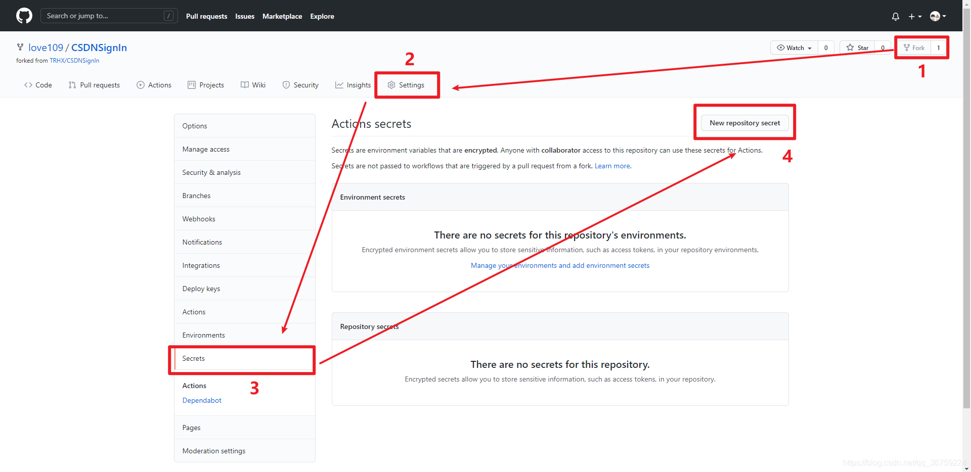Image resolution: width=971 pixels, height=472 pixels.
Task: Open Issues in top navigation
Action: point(245,16)
